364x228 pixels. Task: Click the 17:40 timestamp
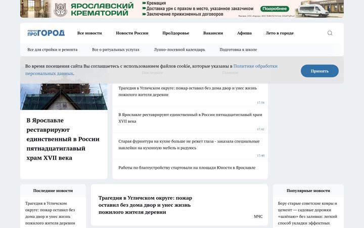260,156
